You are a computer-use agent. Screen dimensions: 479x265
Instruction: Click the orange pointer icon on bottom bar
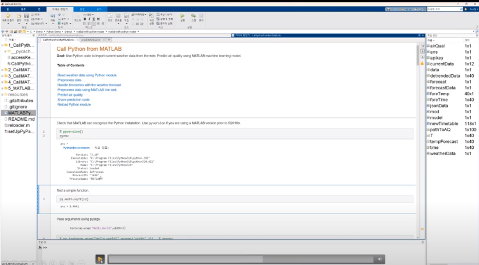[x=100, y=259]
